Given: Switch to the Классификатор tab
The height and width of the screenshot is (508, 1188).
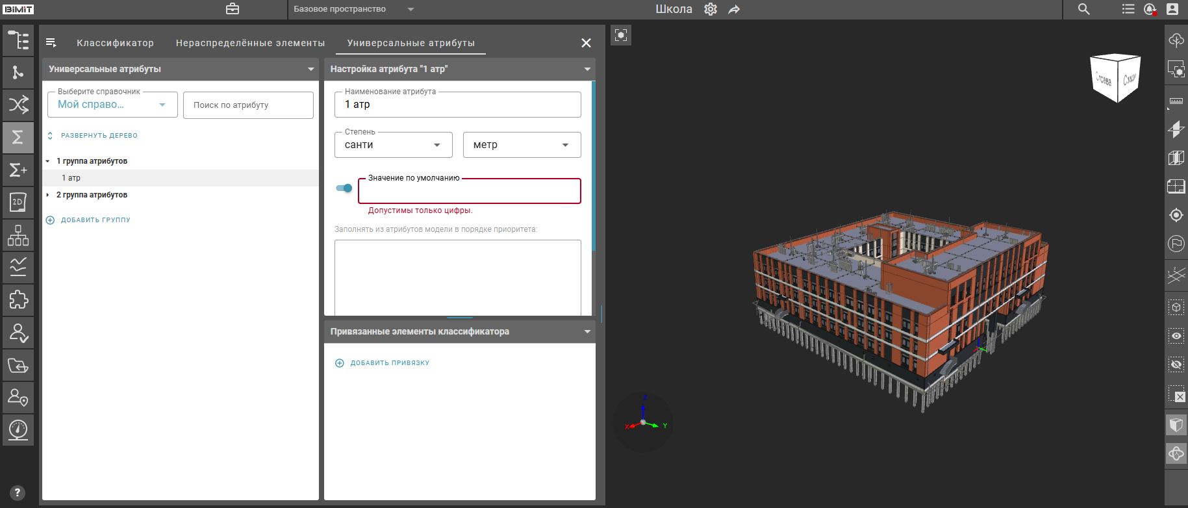Looking at the screenshot, I should point(115,43).
